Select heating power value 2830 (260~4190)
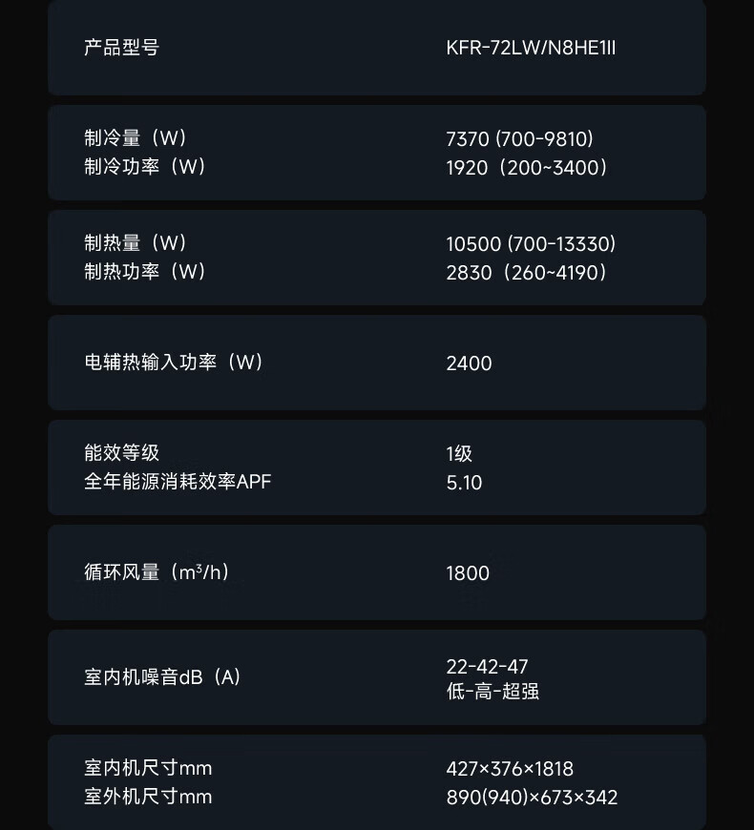 click(527, 273)
